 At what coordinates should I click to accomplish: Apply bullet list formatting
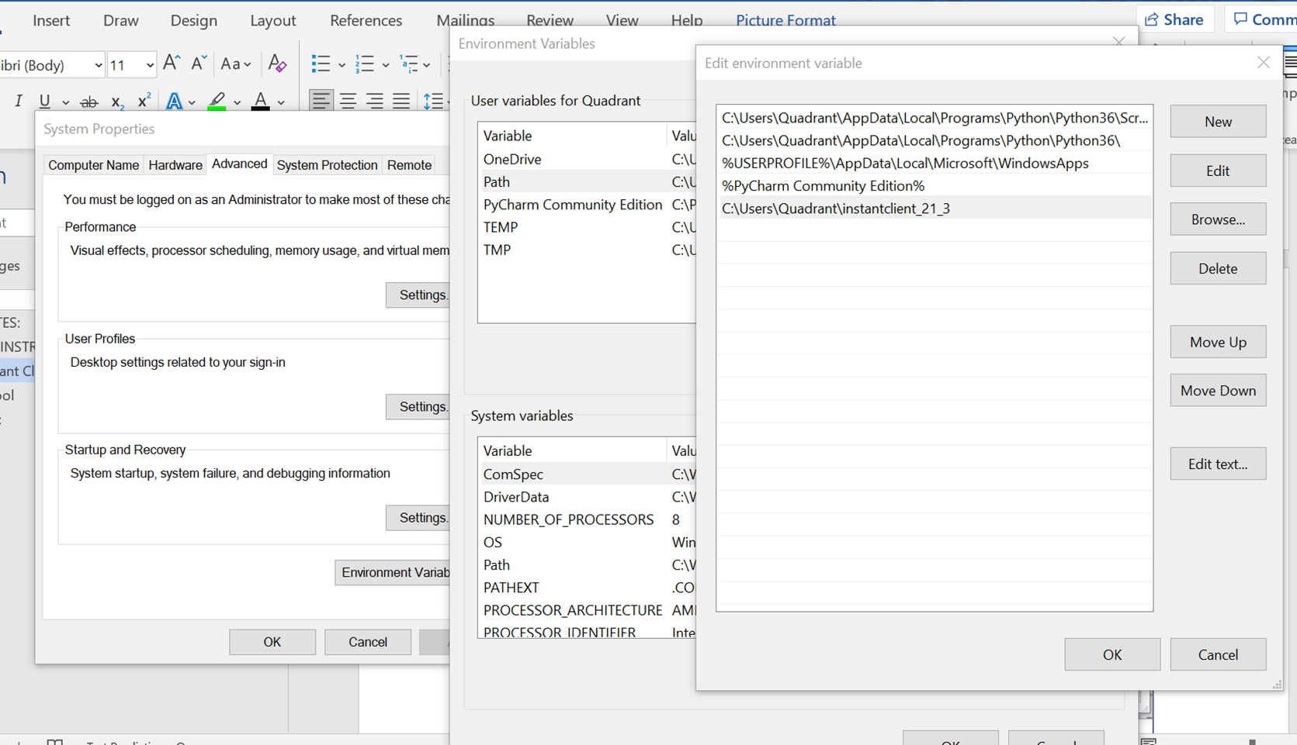(321, 64)
